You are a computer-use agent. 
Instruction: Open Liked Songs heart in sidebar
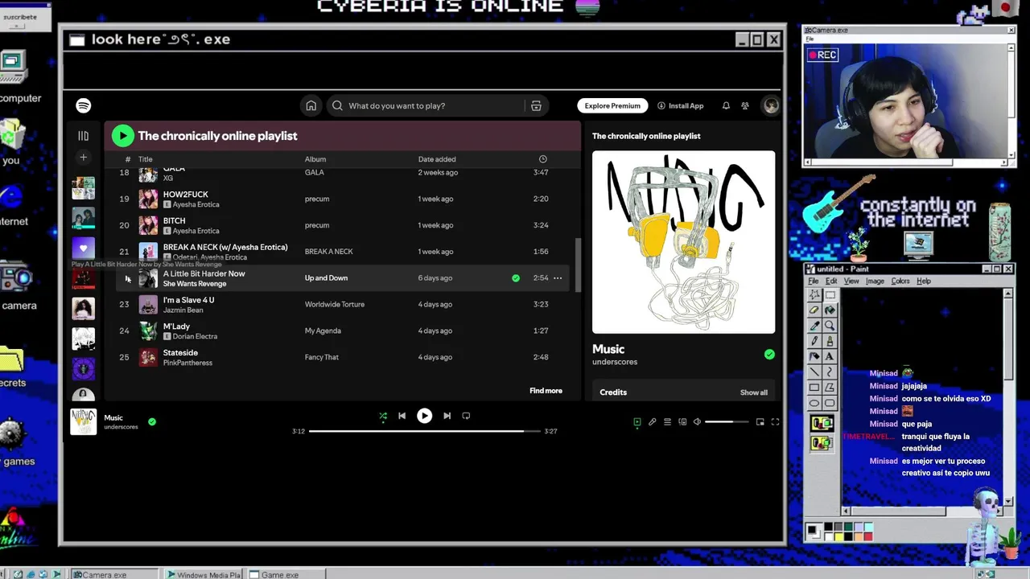coord(83,248)
